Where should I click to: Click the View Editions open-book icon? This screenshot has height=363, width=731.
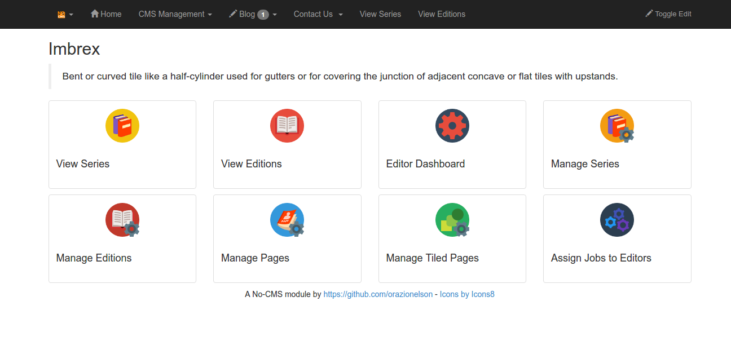point(287,125)
